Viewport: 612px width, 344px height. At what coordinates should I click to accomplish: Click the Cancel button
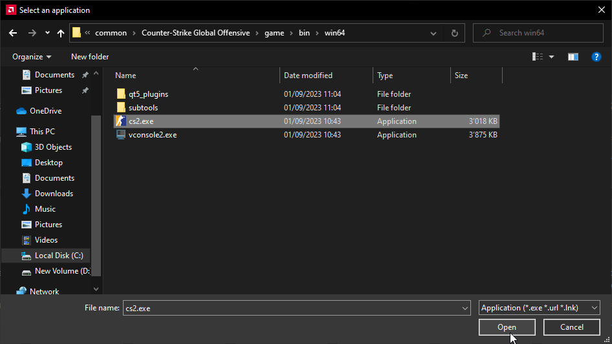pyautogui.click(x=571, y=327)
